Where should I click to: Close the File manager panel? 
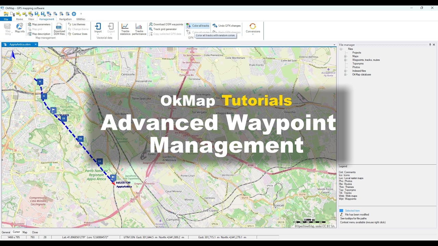tap(434, 45)
